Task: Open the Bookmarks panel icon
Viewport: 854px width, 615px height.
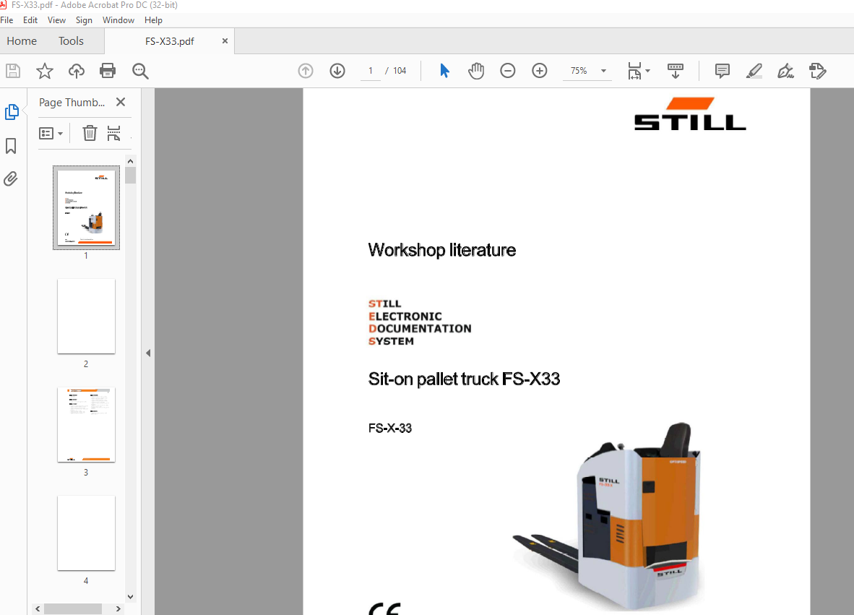Action: (11, 145)
